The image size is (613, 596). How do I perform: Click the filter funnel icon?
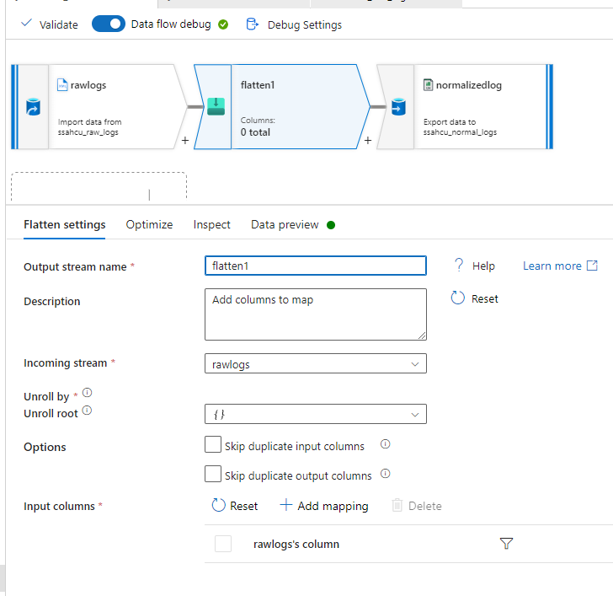(x=506, y=543)
